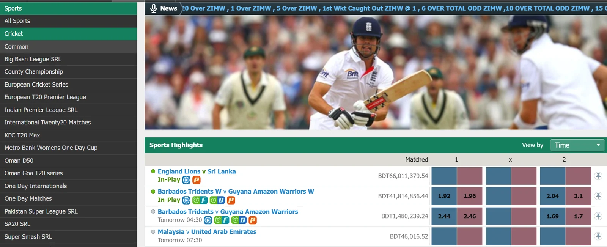Open Malaysia v United Arab Emirates match link
Viewport: 607px width, 247px height.
click(x=207, y=231)
